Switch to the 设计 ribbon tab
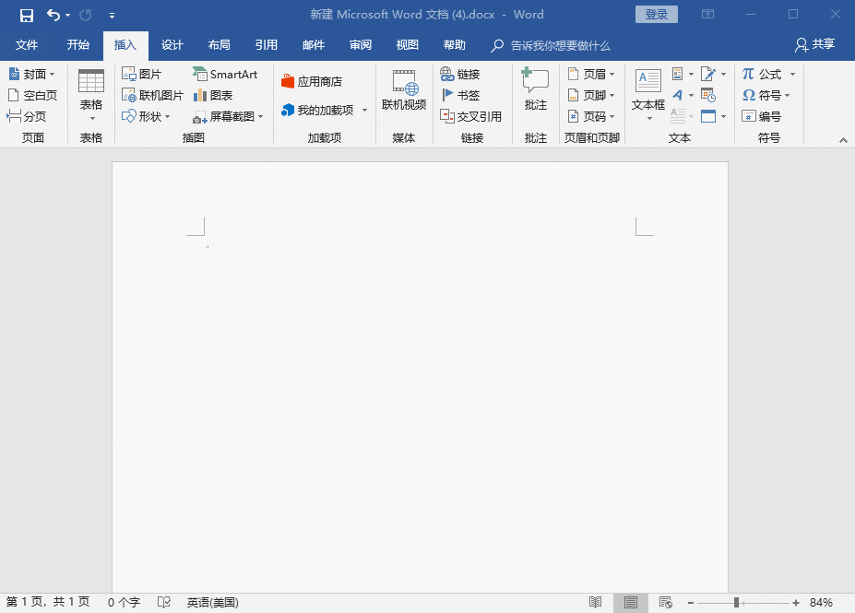The image size is (855, 613). (172, 45)
